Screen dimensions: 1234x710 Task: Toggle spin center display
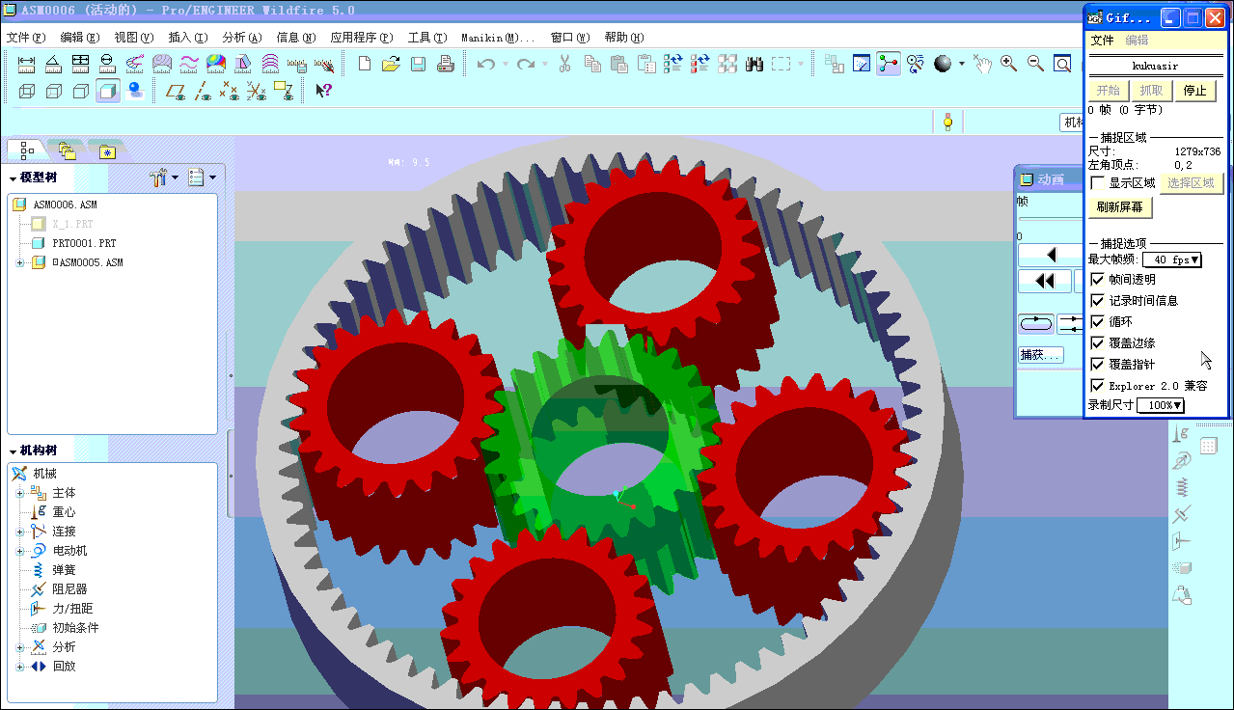click(x=889, y=64)
